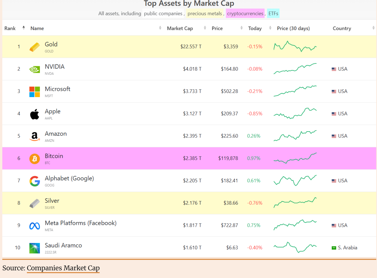
Task: Click the 2222.SR ticker symbol
Action: (x=50, y=252)
